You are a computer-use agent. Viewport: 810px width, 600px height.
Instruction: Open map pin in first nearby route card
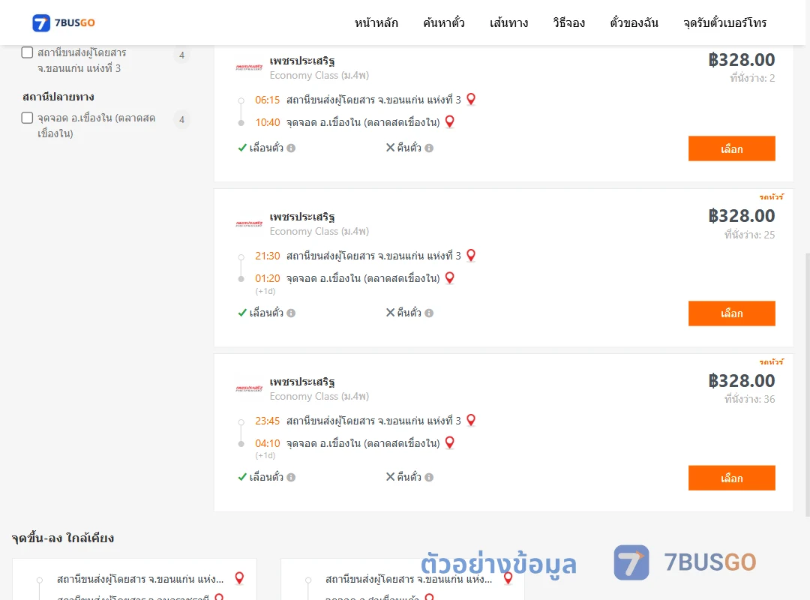pos(239,578)
